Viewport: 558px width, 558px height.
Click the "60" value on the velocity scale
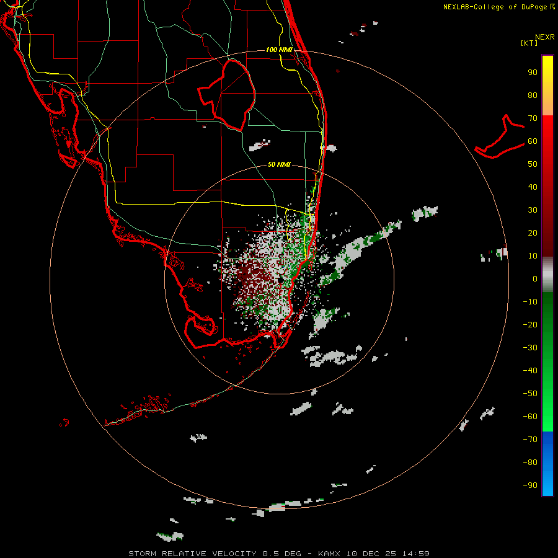pos(533,141)
